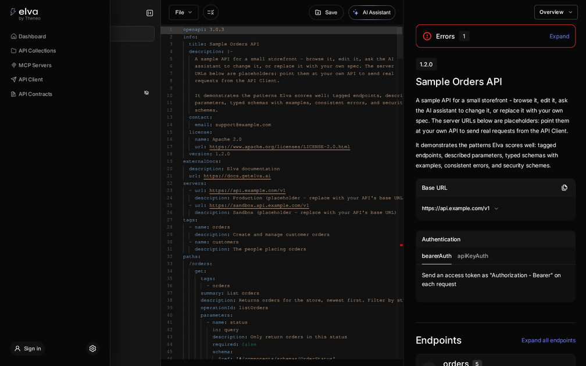Click the API Collections folder icon

(x=13, y=51)
